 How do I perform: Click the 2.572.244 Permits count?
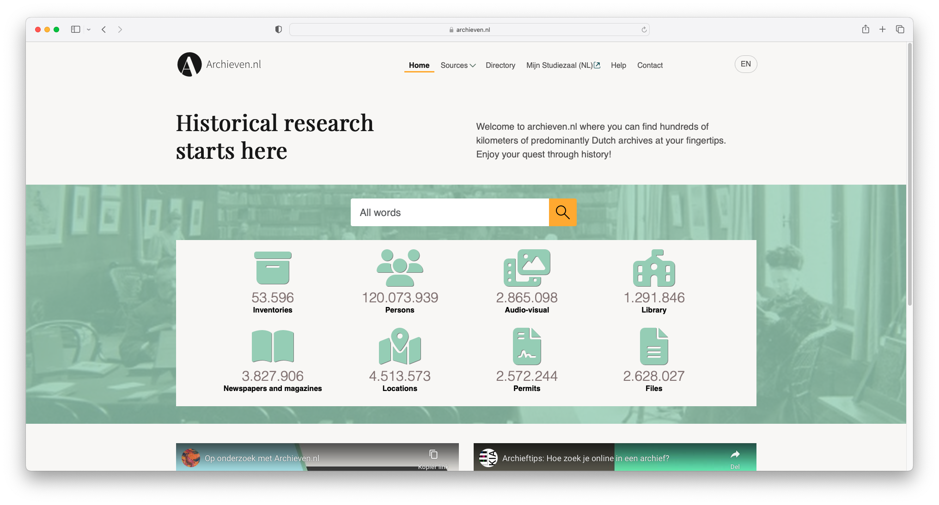(527, 376)
